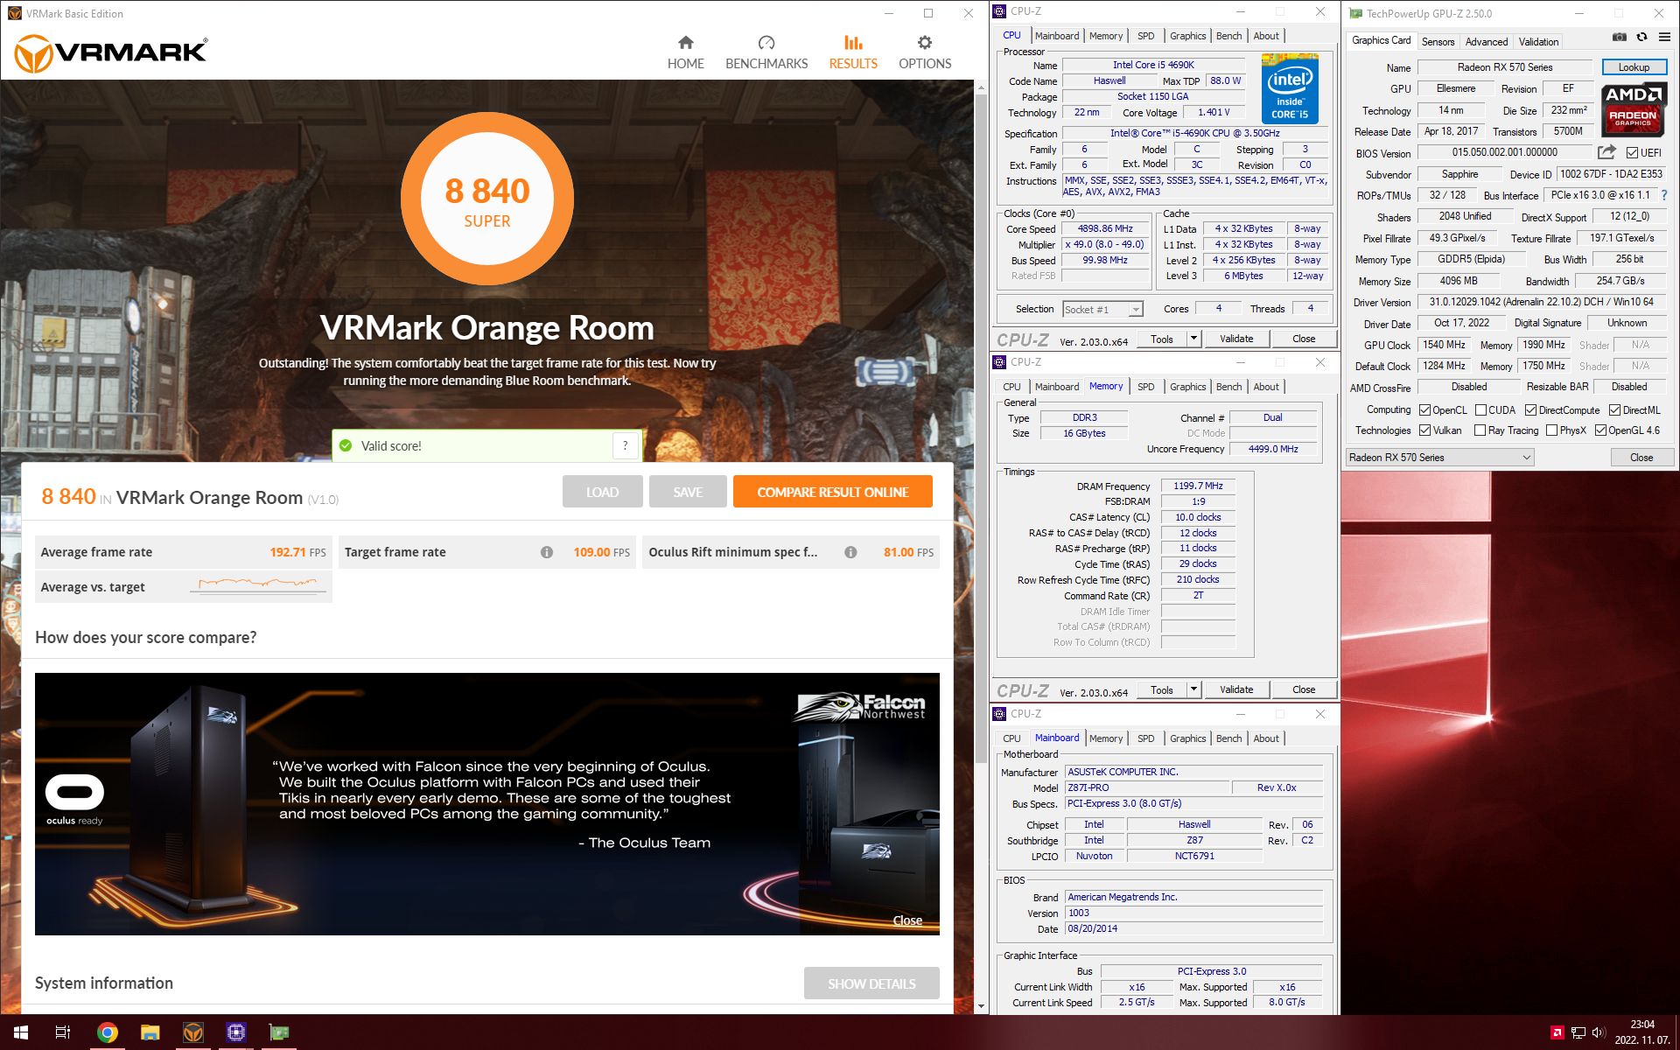Click SAVE result button
Viewport: 1680px width, 1050px height.
(x=688, y=492)
